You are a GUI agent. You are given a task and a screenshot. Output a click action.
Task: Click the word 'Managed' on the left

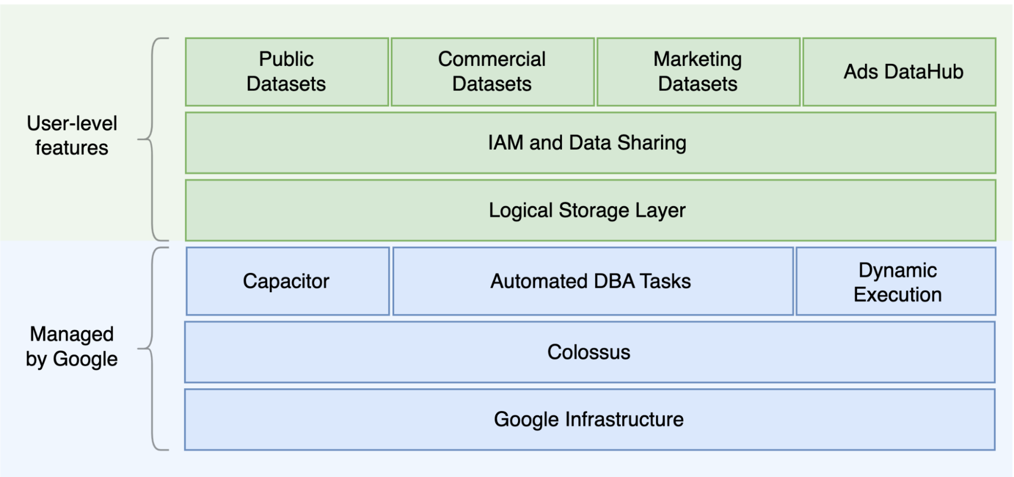click(72, 334)
